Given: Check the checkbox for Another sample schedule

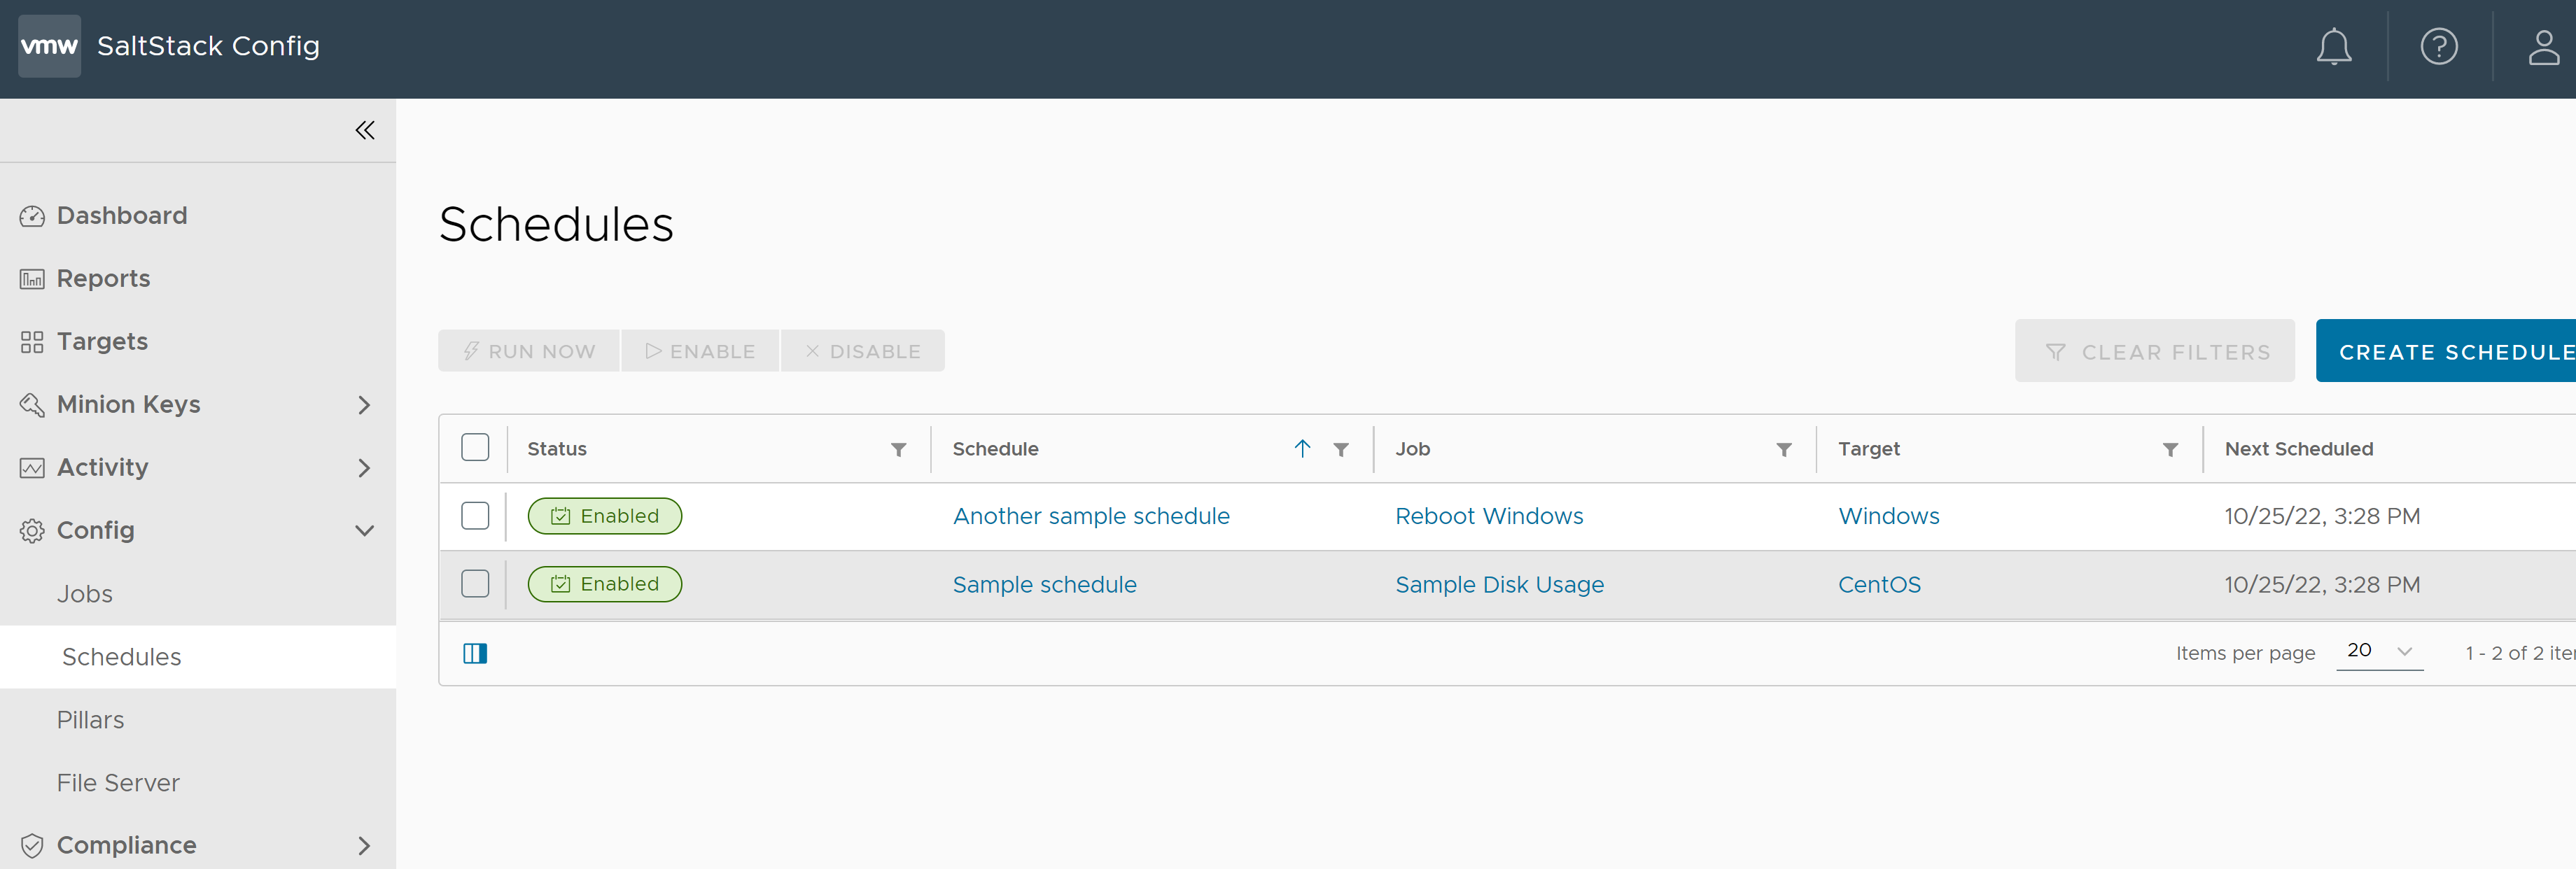Looking at the screenshot, I should pos(475,516).
